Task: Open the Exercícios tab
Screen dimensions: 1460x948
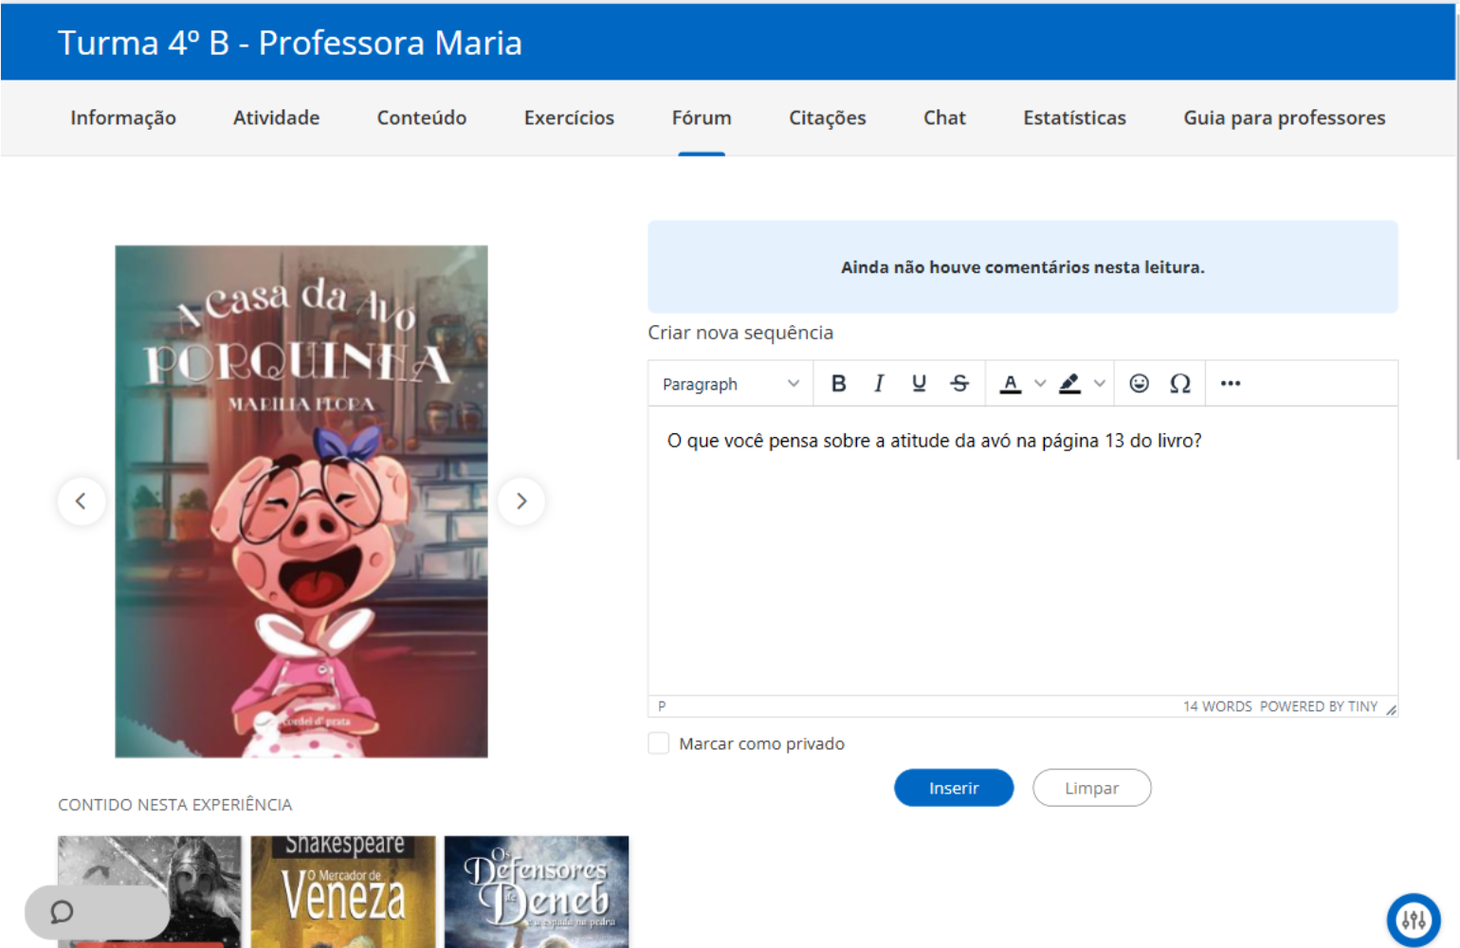Action: 569,118
